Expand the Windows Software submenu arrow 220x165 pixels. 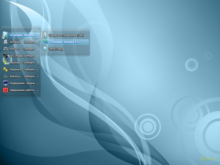38,42
